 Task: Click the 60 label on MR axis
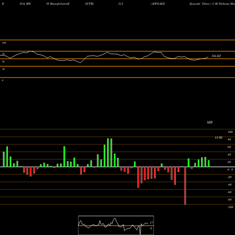pyautogui.click(x=229, y=147)
